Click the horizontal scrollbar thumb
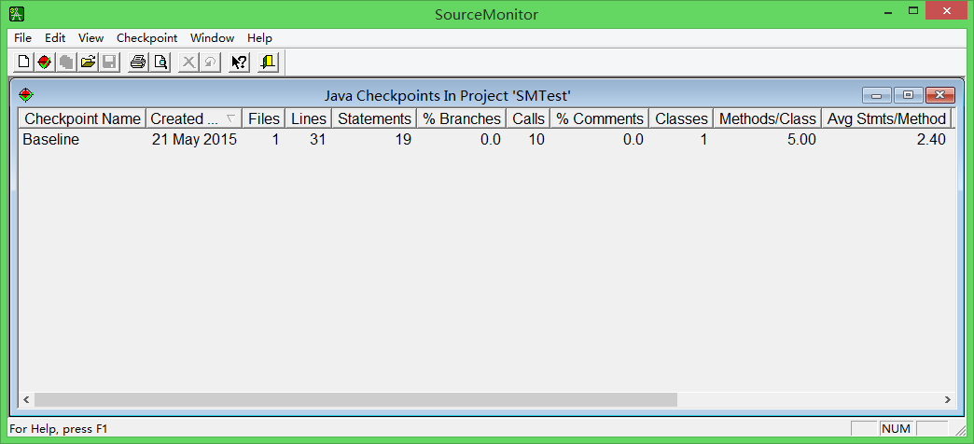The image size is (974, 444). pyautogui.click(x=355, y=400)
